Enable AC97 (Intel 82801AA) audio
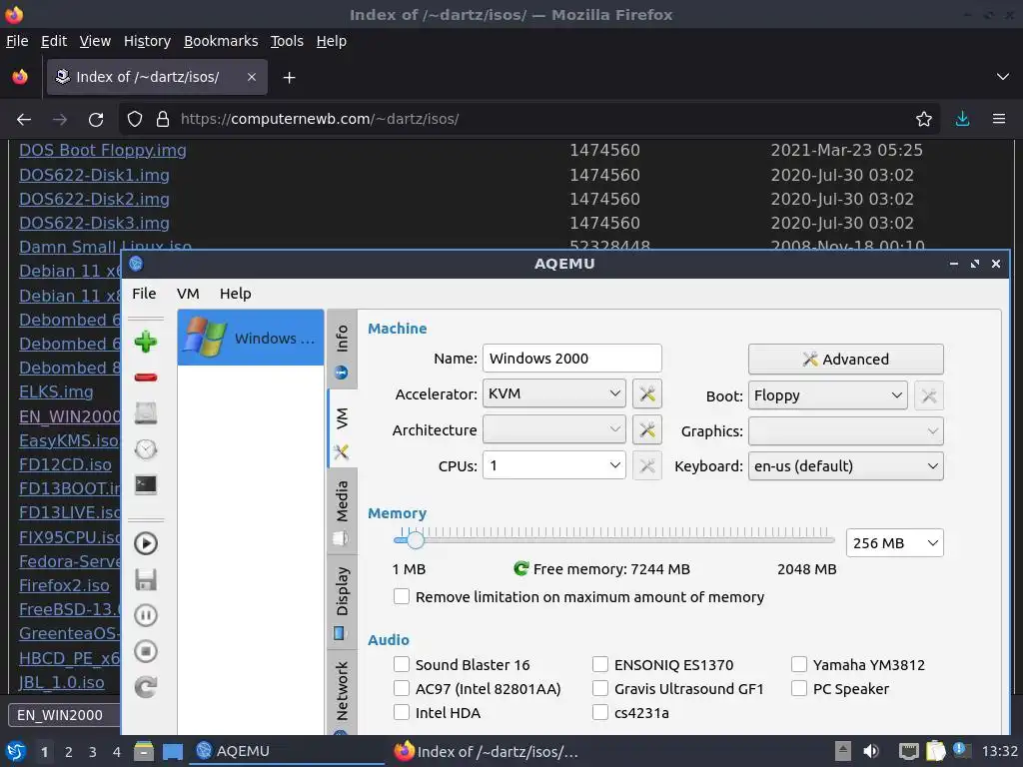 [402, 689]
